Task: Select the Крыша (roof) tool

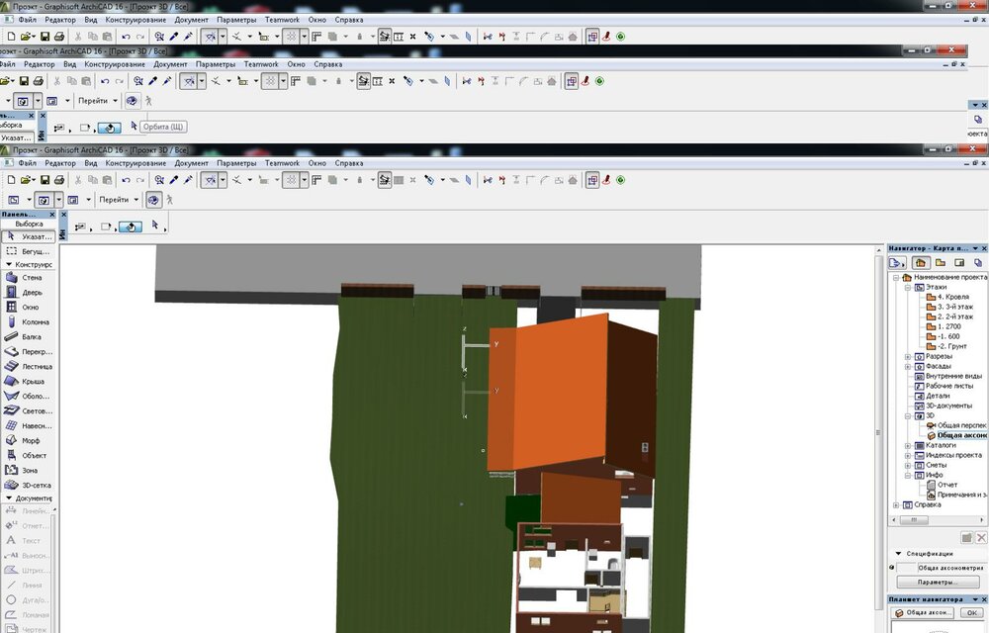Action: [x=28, y=382]
